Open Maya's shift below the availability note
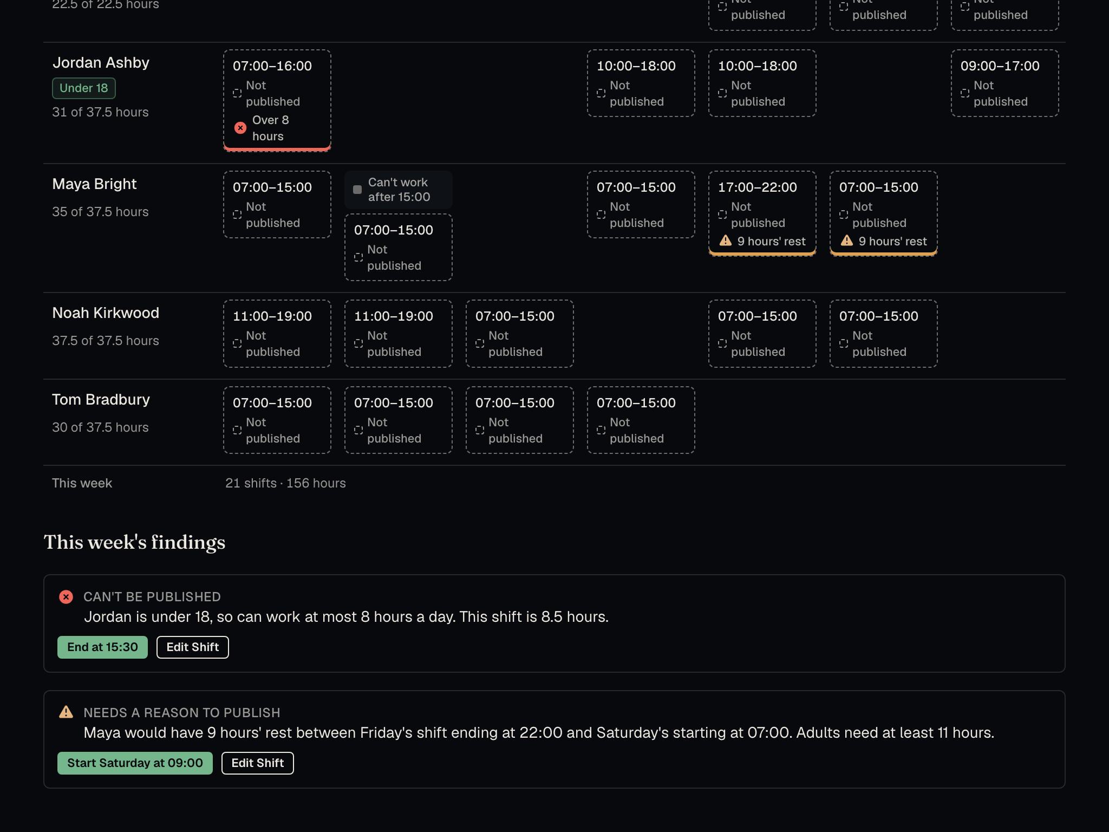Viewport: 1109px width, 832px height. tap(399, 247)
